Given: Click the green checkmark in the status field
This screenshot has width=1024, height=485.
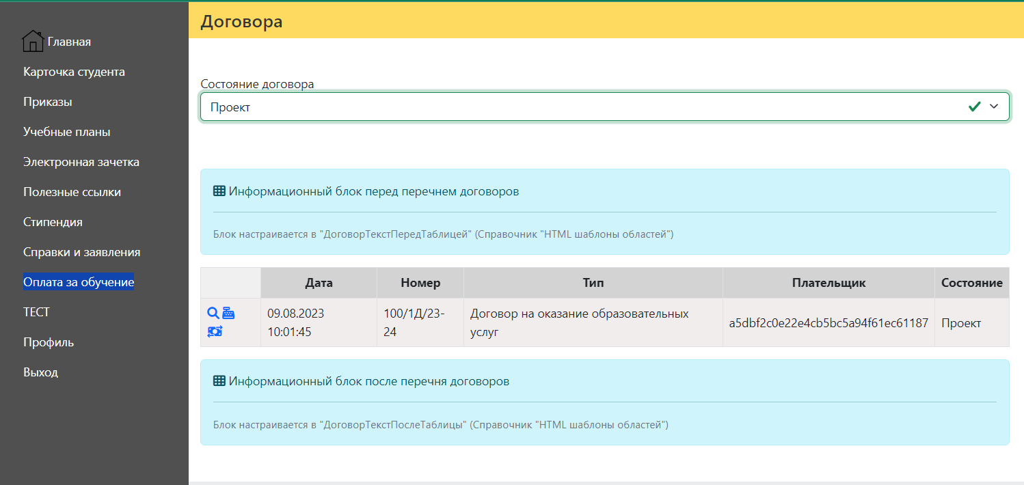Looking at the screenshot, I should point(975,107).
